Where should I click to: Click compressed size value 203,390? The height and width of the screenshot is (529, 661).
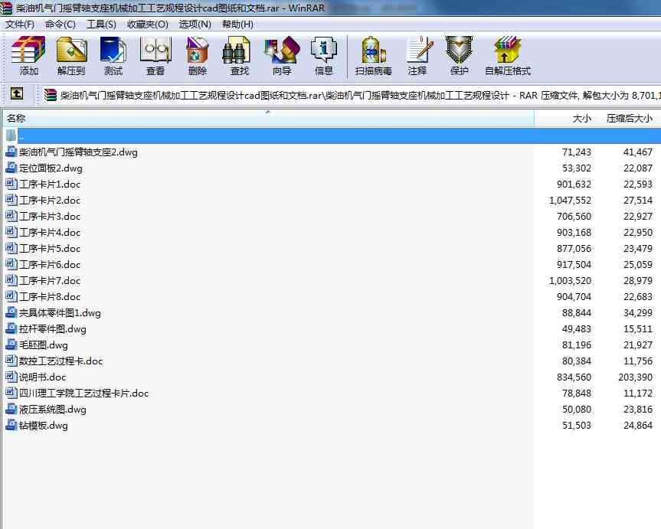(x=635, y=377)
